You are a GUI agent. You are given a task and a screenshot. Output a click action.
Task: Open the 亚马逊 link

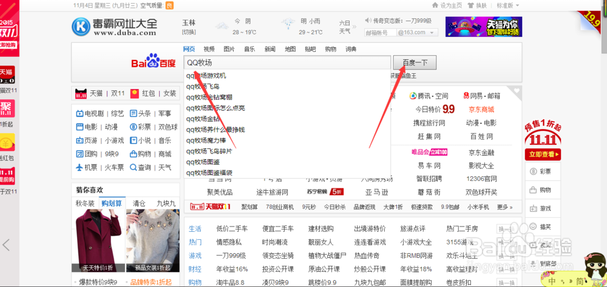click(376, 192)
